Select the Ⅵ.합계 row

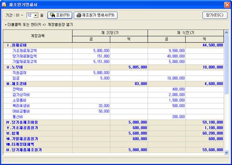pyautogui.click(x=113, y=133)
